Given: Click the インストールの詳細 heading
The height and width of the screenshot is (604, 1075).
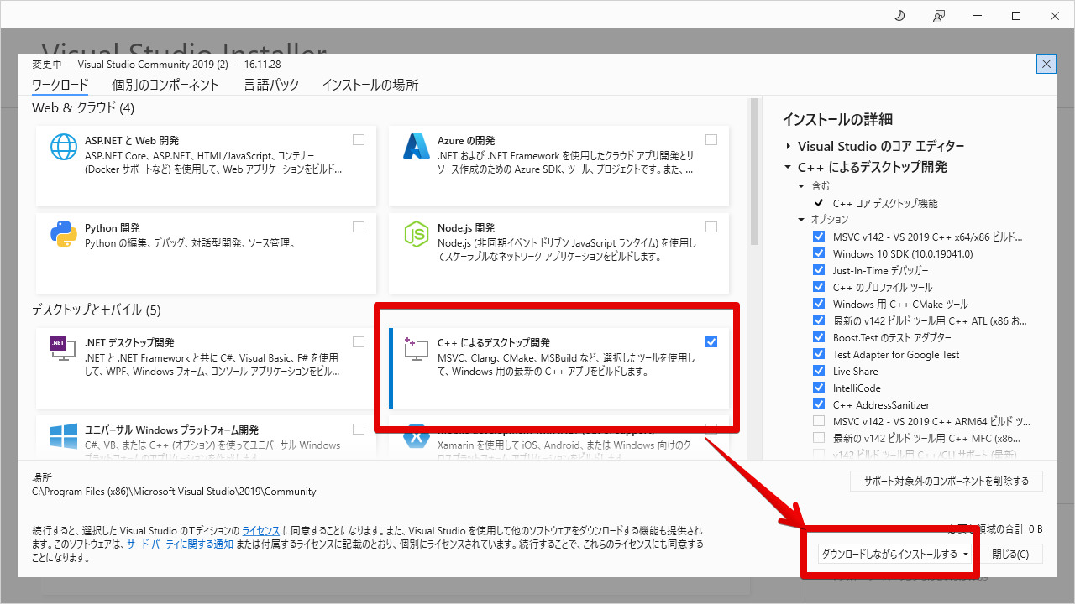Looking at the screenshot, I should coord(837,119).
